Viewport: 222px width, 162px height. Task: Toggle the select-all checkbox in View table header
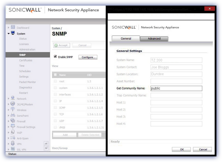pyautogui.click(x=56, y=75)
